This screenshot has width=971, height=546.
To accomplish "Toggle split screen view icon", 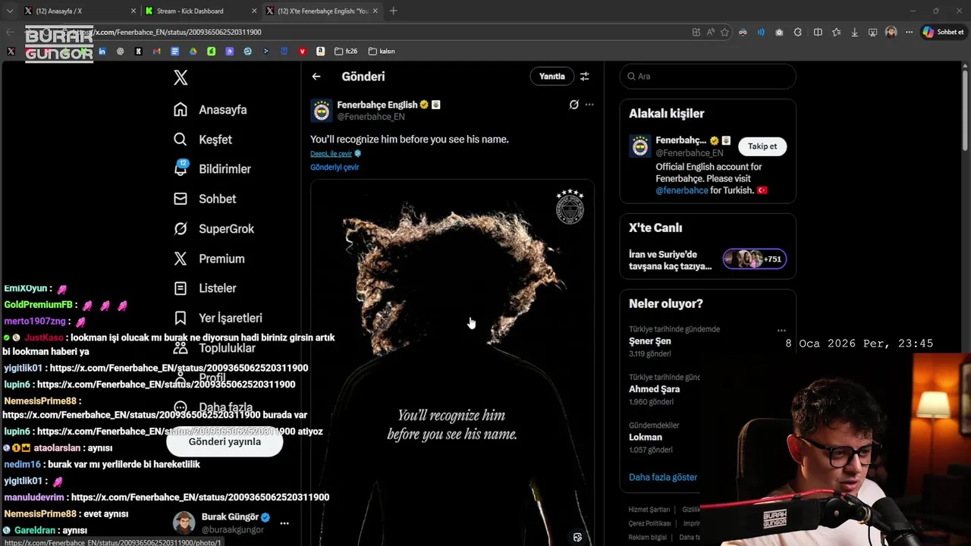I will (x=818, y=32).
